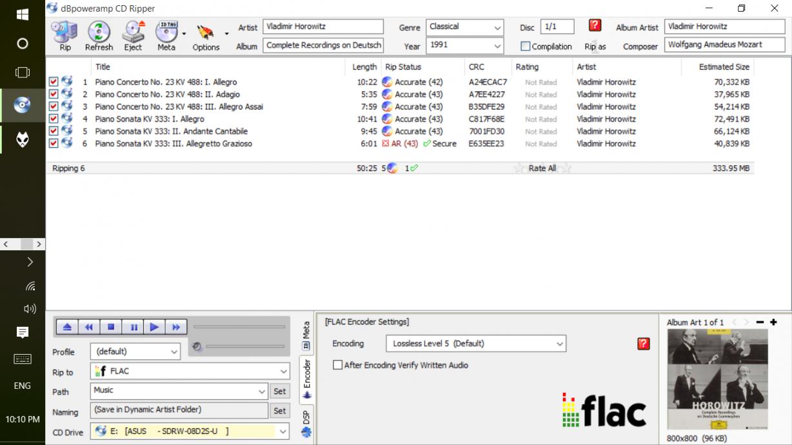Enable After Encoding Verify Written Audio
Screen dimensions: 792x445
pos(337,365)
